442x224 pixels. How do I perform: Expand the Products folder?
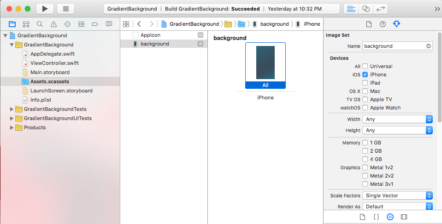(12, 127)
